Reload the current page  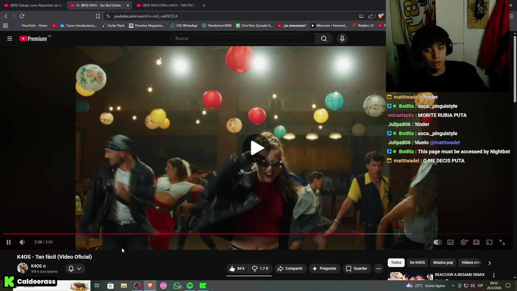point(22,16)
